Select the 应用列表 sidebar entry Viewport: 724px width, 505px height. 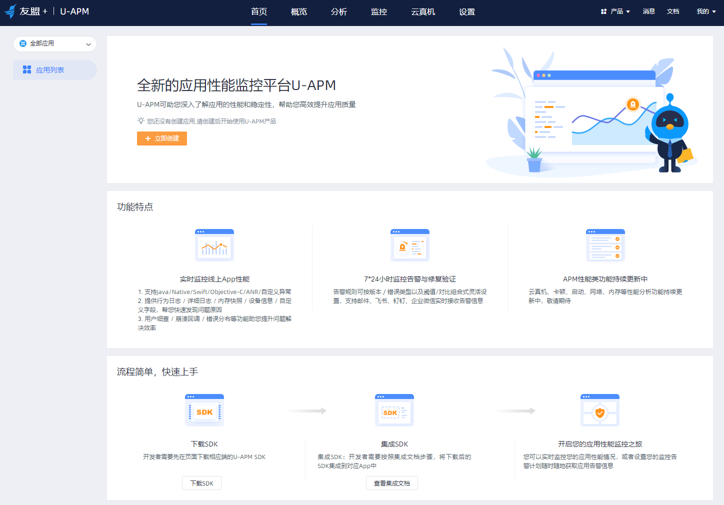pos(48,69)
